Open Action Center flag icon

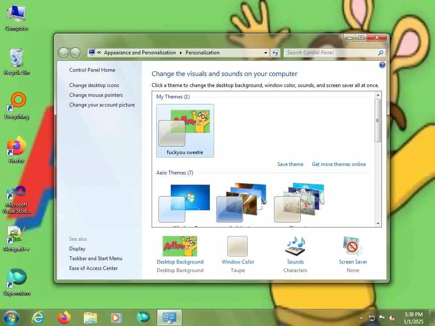click(382, 318)
